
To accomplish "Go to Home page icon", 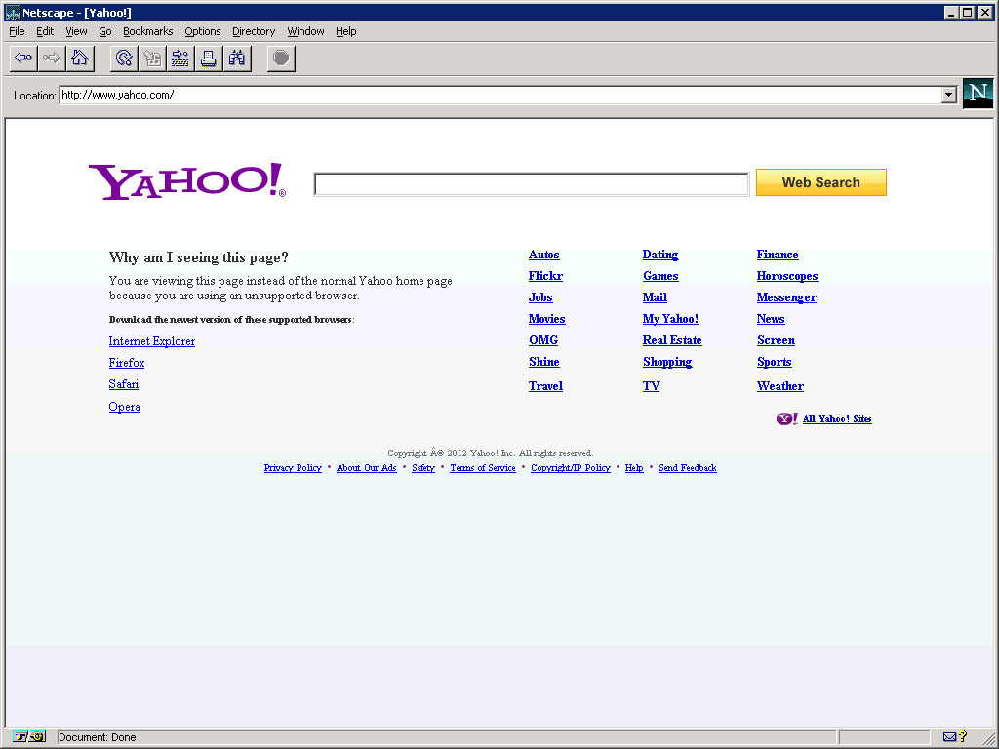I will (x=80, y=59).
